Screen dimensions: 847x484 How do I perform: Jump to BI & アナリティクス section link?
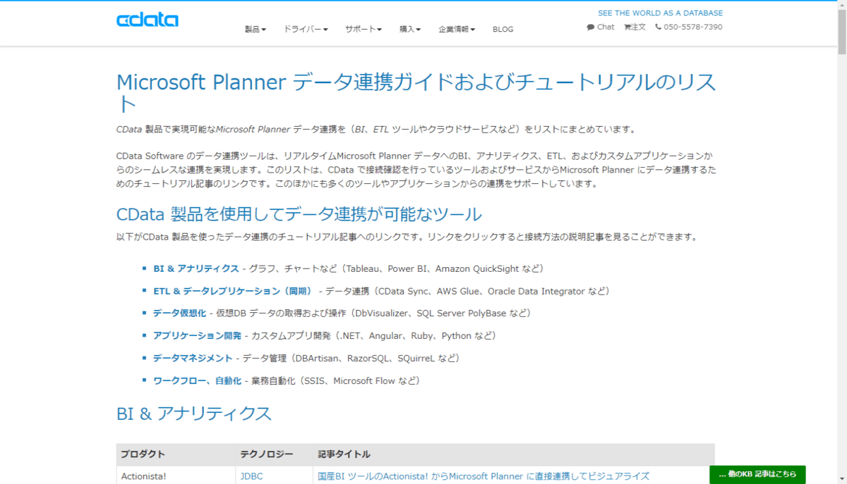196,268
